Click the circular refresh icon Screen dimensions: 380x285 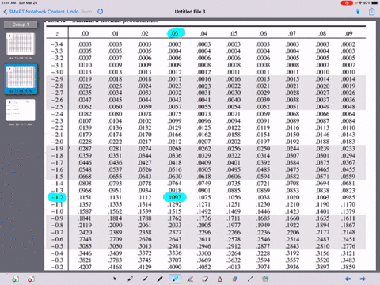point(101,12)
